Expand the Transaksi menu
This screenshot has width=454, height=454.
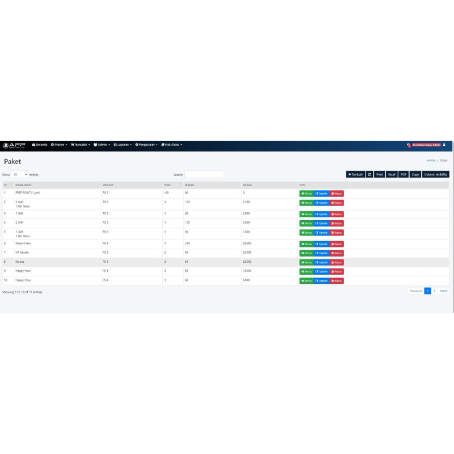[81, 145]
